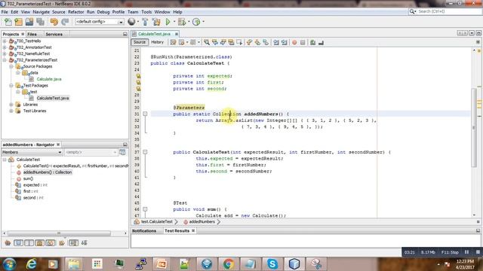This screenshot has height=271, width=483.
Task: Open the Navigate menu
Action: tap(41, 12)
